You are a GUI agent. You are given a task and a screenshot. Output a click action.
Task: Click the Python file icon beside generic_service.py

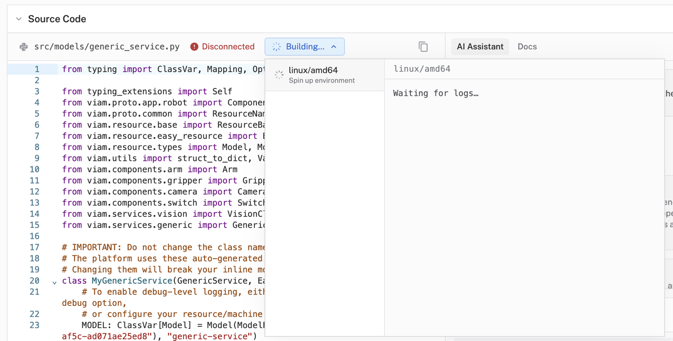click(24, 47)
